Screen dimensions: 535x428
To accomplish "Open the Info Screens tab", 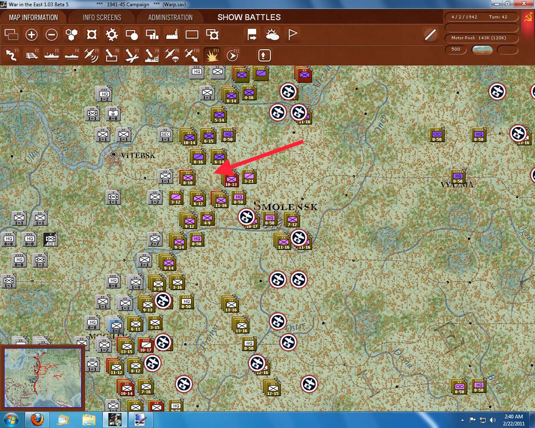I will (x=102, y=18).
